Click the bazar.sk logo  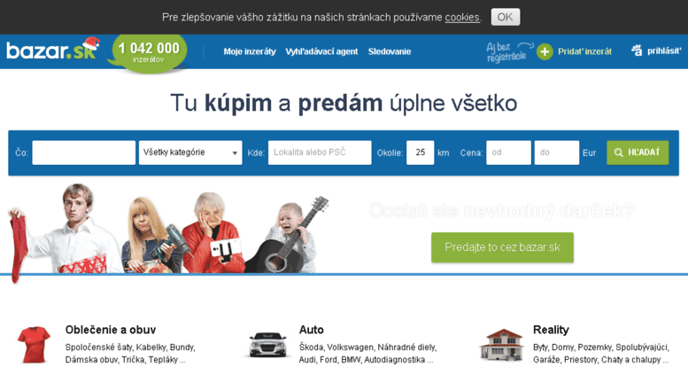53,49
